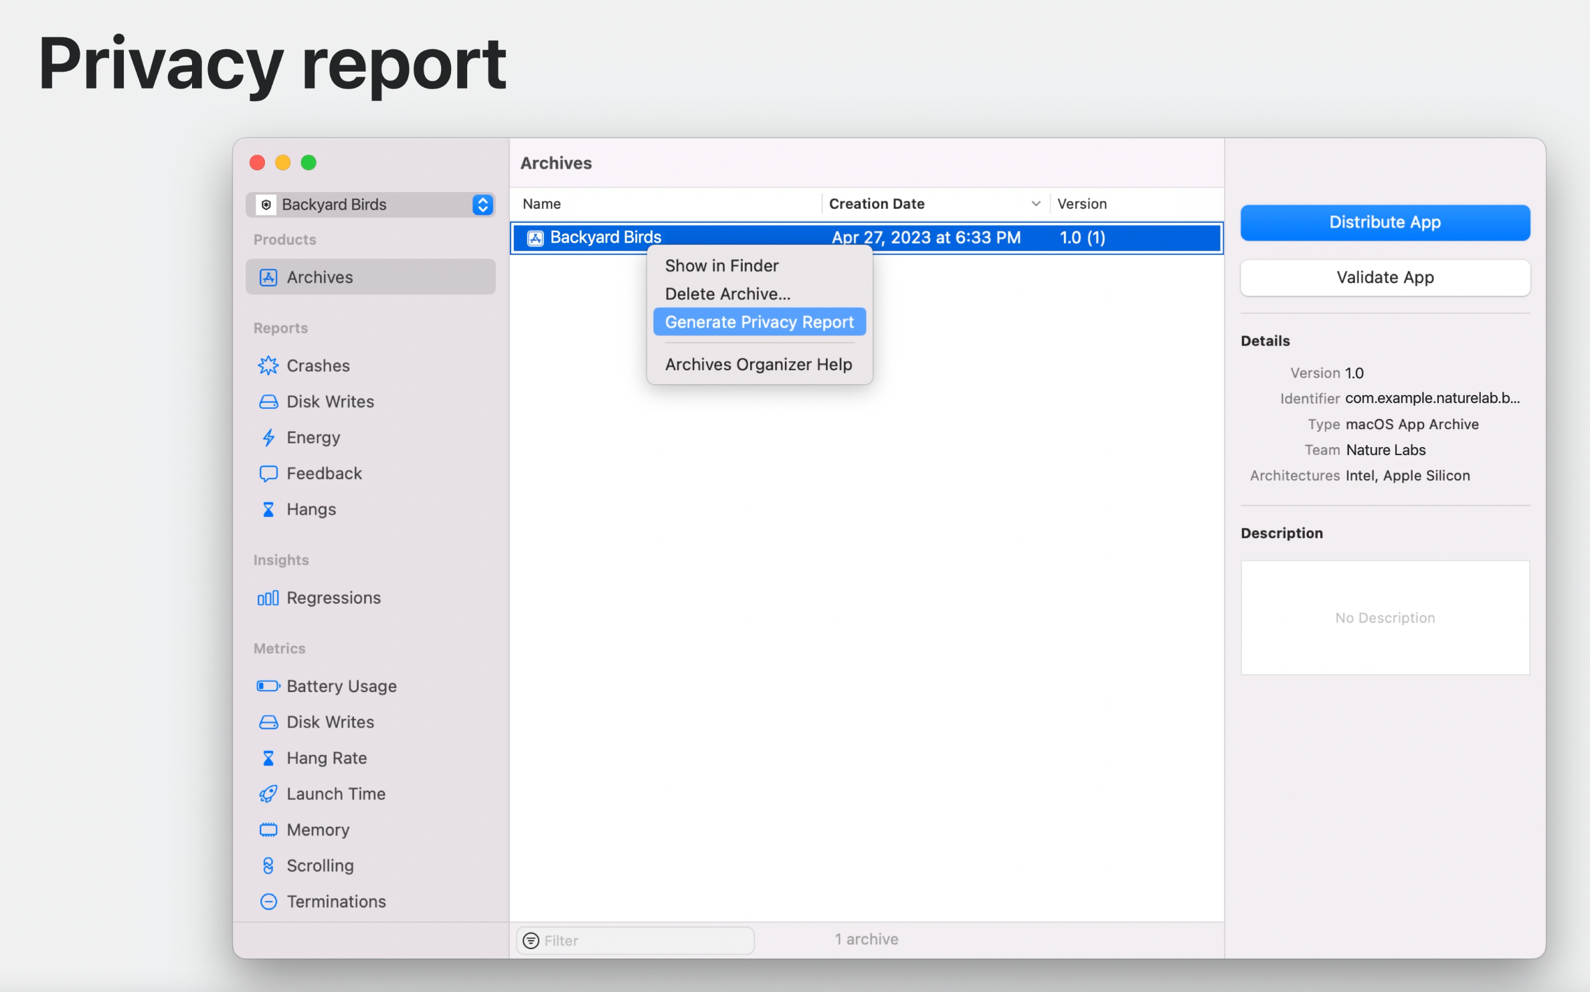The height and width of the screenshot is (992, 1590).
Task: Select Show in Finder from context menu
Action: tap(721, 266)
